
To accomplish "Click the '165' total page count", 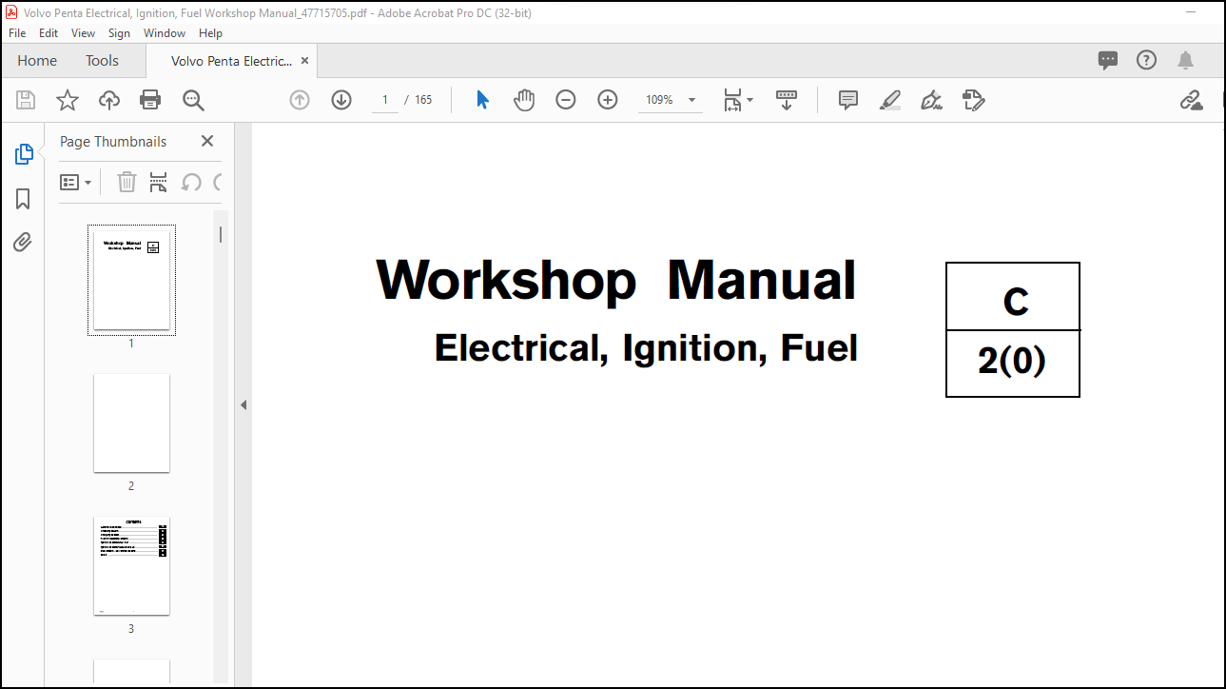I will tap(423, 100).
